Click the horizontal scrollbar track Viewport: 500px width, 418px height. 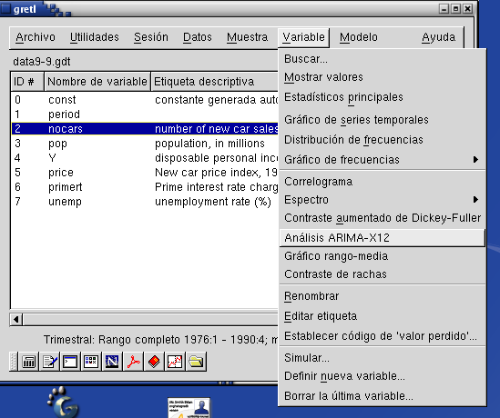click(150, 319)
